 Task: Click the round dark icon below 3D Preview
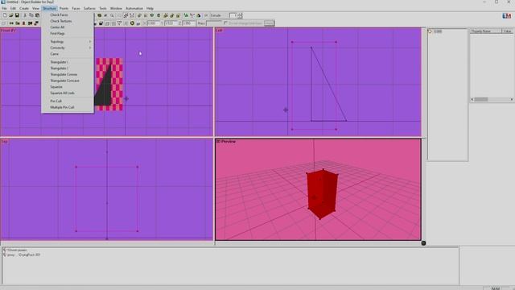coord(423,243)
